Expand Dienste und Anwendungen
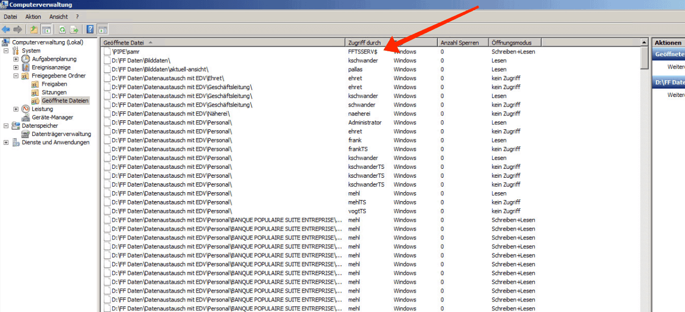 pos(6,143)
